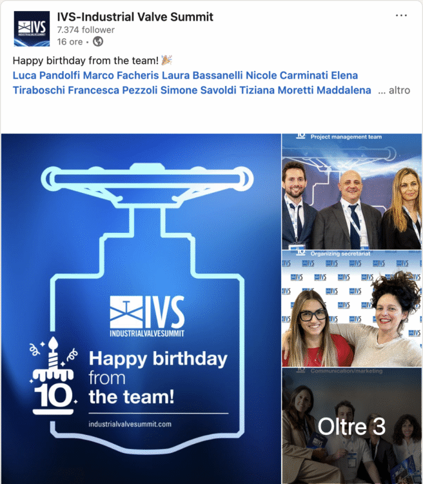The image size is (423, 484).
Task: Click the globe public visibility icon
Action: (98, 41)
